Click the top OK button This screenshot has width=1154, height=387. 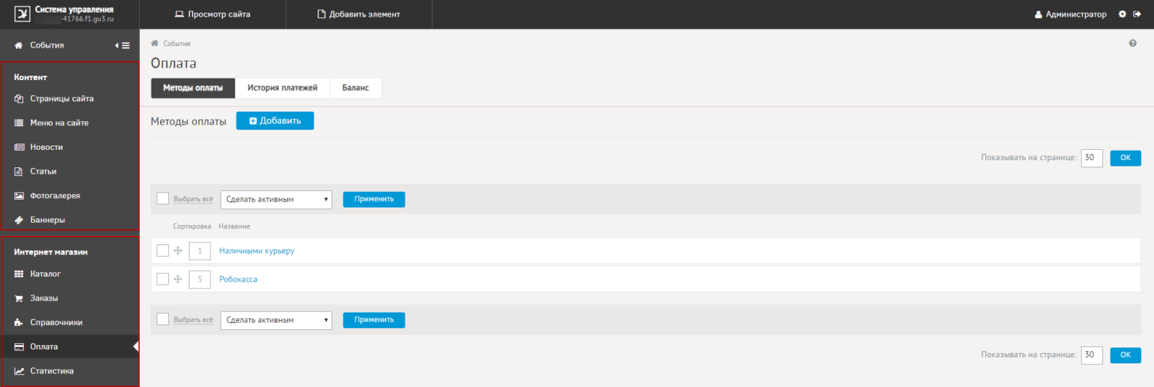1125,158
